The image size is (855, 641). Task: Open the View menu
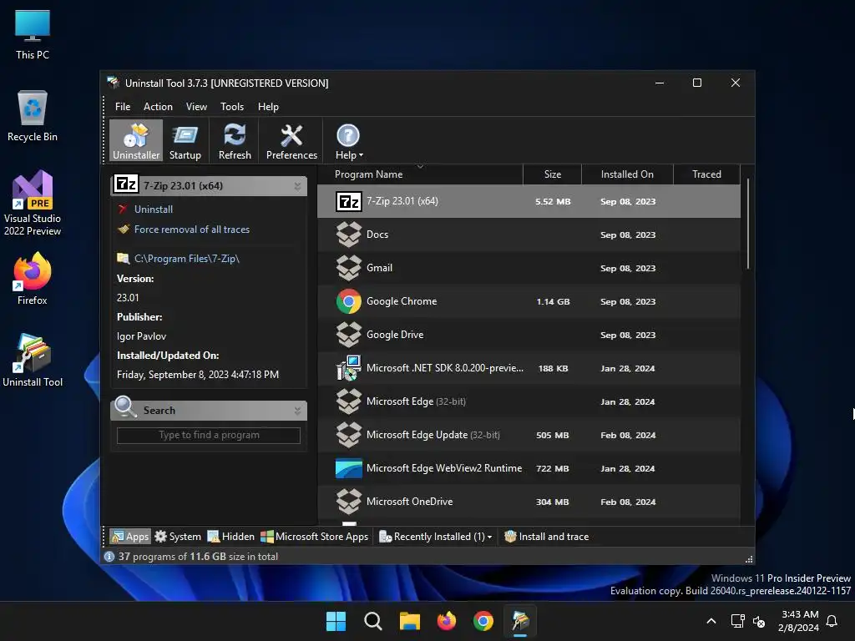[196, 107]
